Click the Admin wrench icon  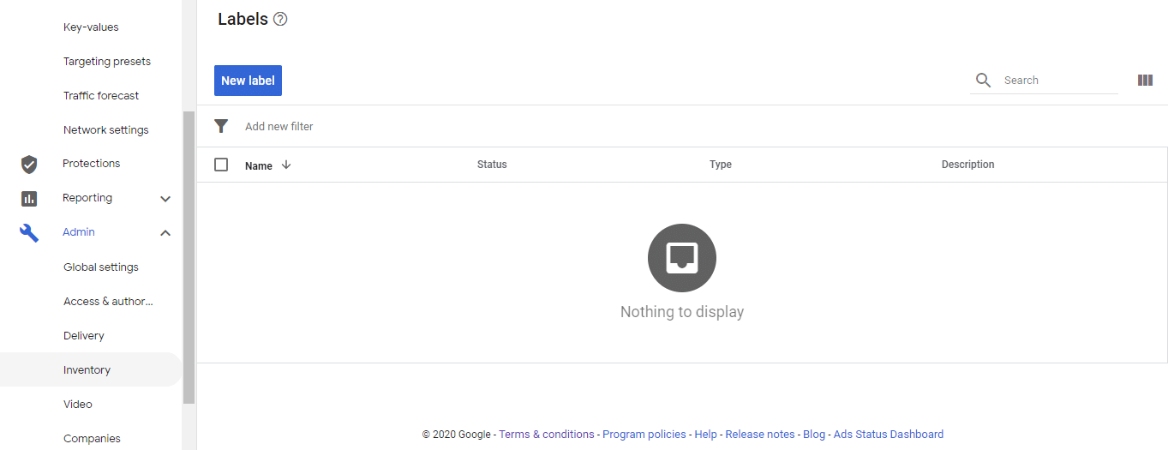[29, 232]
